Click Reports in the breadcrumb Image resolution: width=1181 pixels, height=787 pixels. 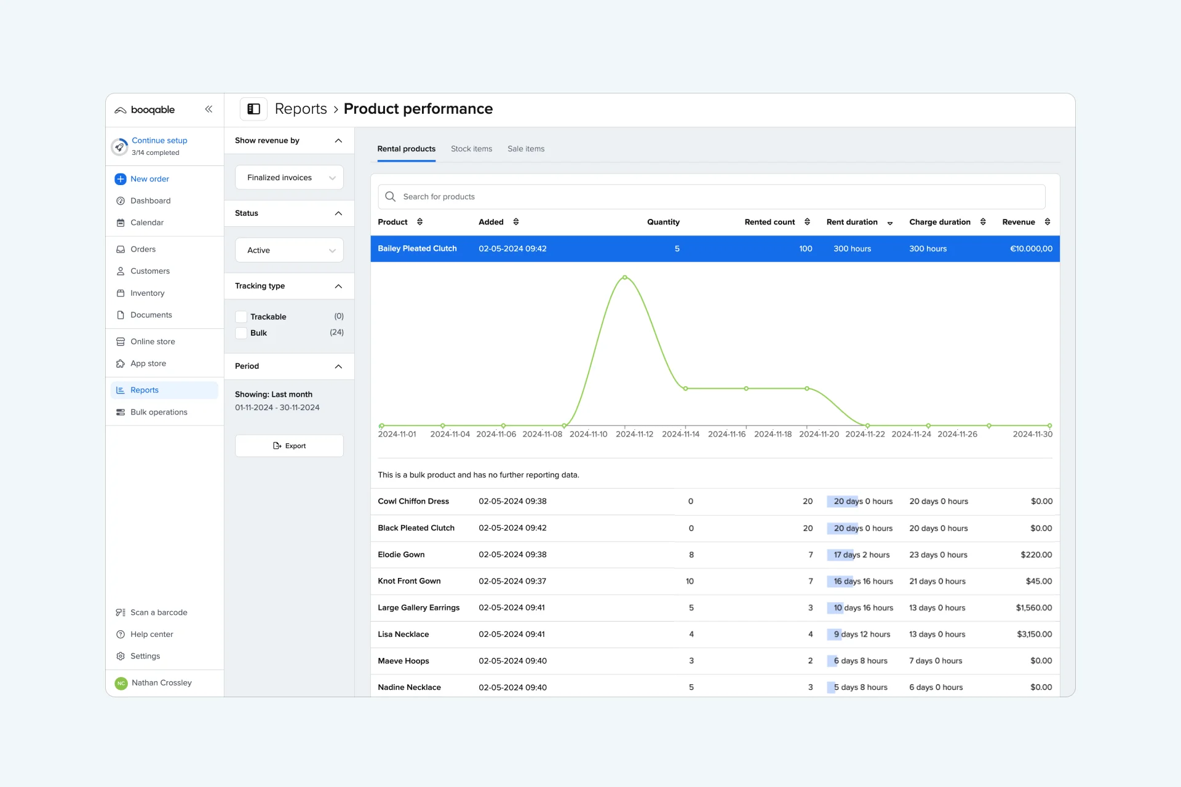(x=301, y=109)
